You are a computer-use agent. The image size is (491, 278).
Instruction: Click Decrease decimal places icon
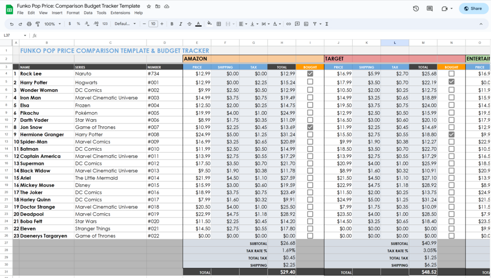click(87, 24)
